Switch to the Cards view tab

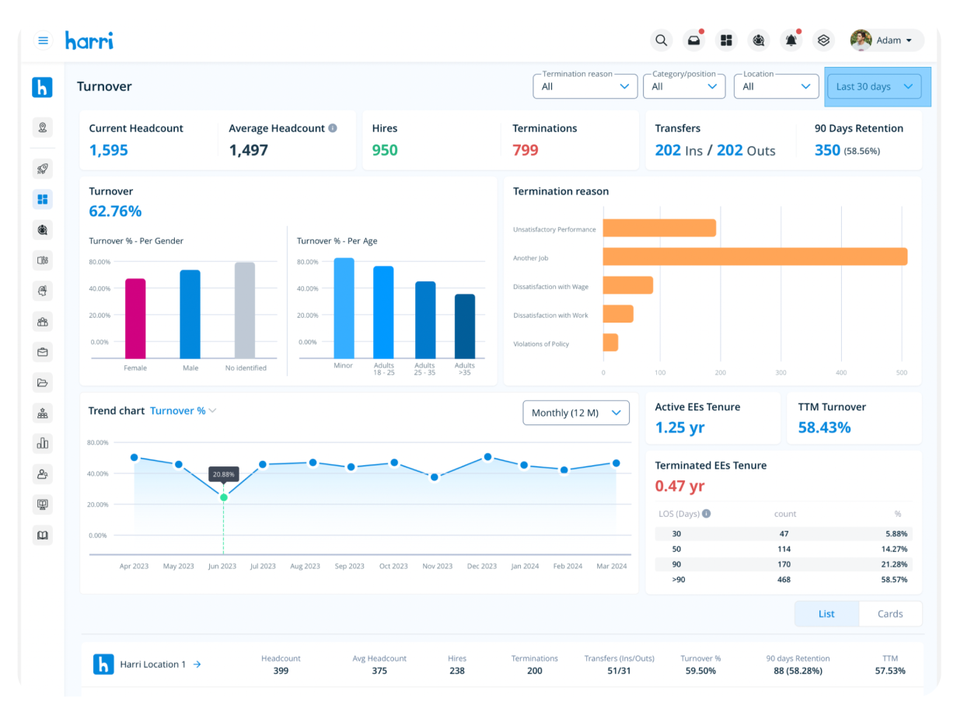(x=889, y=614)
